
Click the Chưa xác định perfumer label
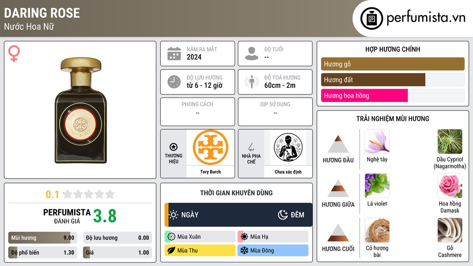pyautogui.click(x=288, y=172)
